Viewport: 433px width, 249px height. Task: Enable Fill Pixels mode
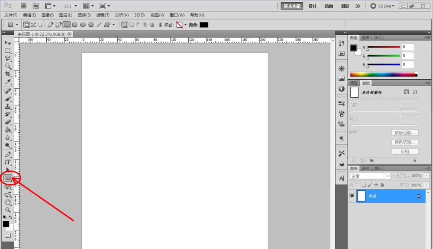point(40,25)
